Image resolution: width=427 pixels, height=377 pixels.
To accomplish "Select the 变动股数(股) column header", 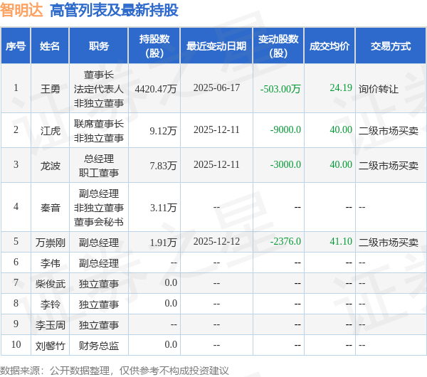I will [x=278, y=46].
